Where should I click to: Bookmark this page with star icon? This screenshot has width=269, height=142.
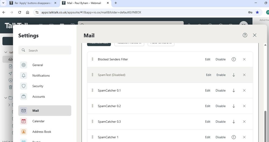coord(257,12)
